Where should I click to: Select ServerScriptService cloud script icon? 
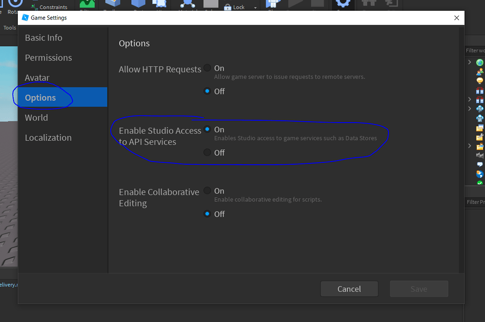point(480,109)
